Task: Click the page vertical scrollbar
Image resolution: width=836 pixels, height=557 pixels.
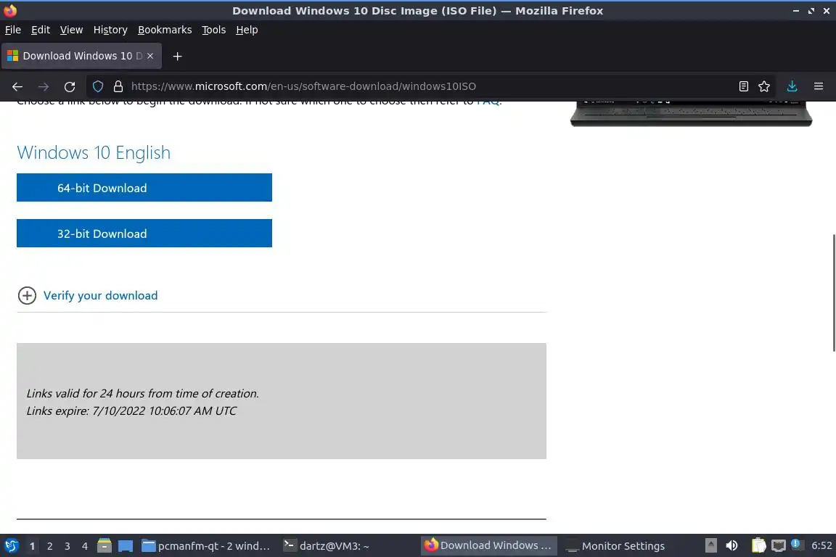Action: (x=833, y=292)
